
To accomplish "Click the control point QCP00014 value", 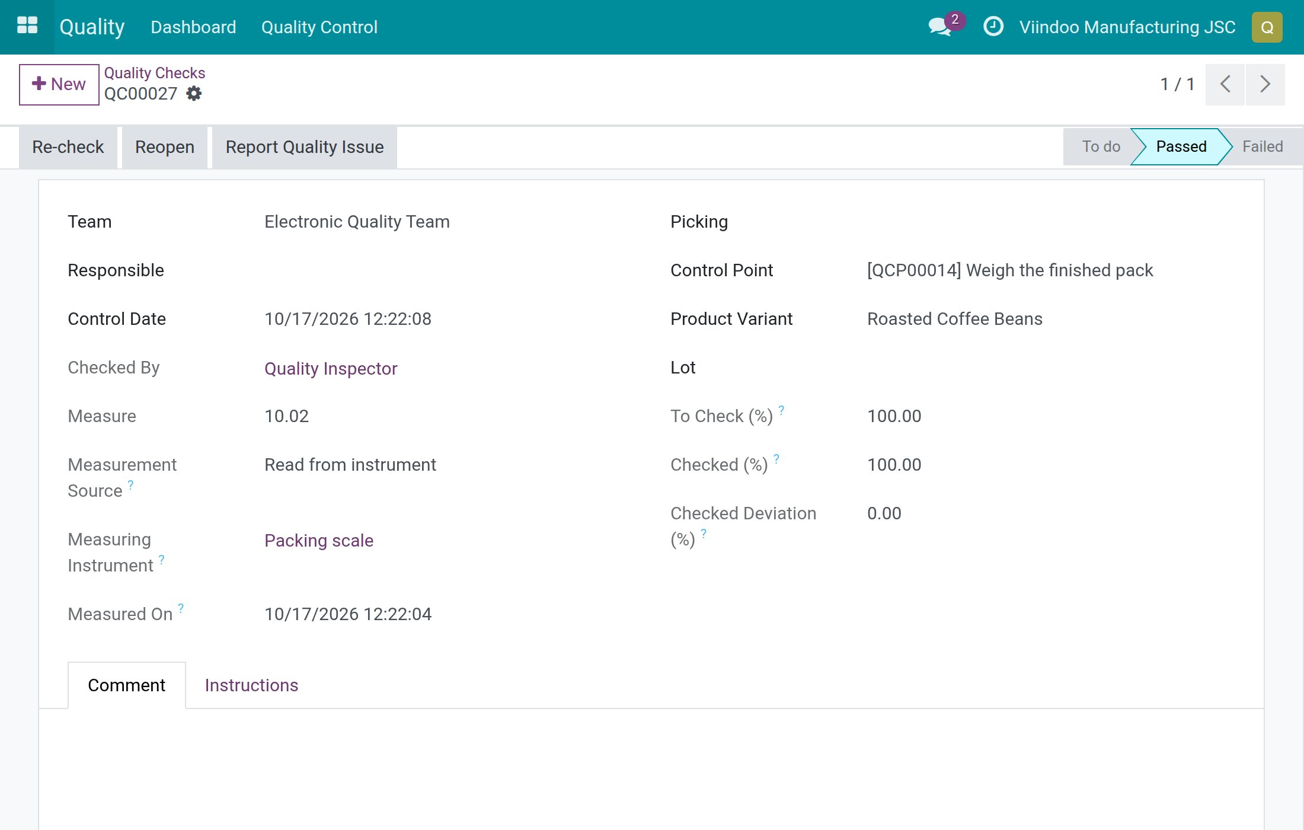I will point(1009,270).
